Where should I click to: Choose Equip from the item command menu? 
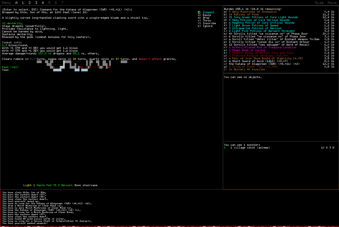(204, 15)
